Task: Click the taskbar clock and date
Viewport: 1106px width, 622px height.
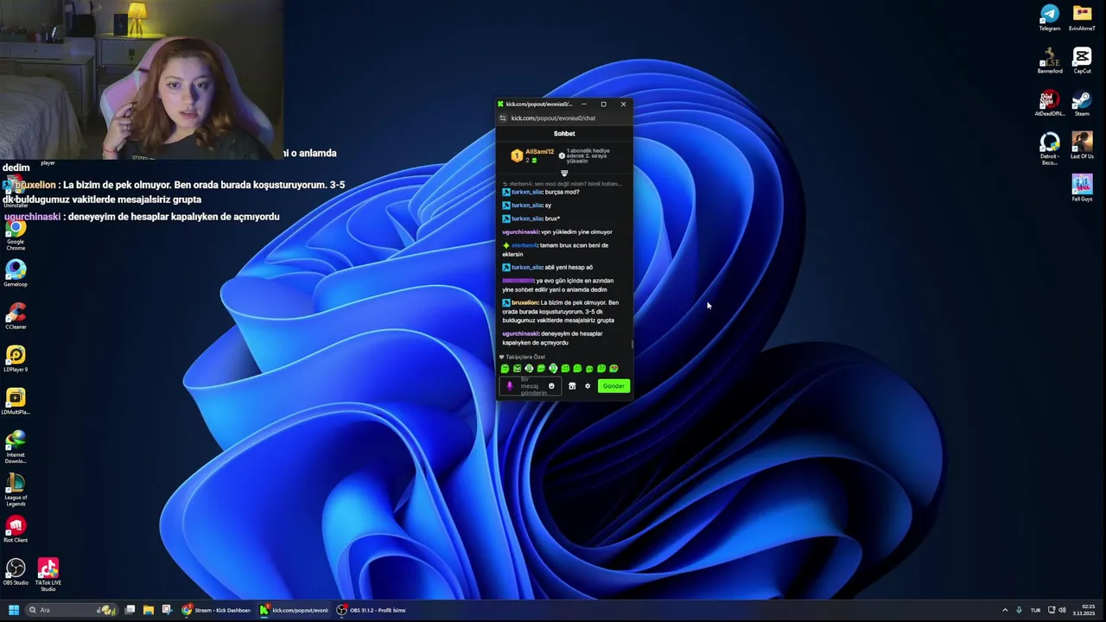Action: coord(1084,610)
